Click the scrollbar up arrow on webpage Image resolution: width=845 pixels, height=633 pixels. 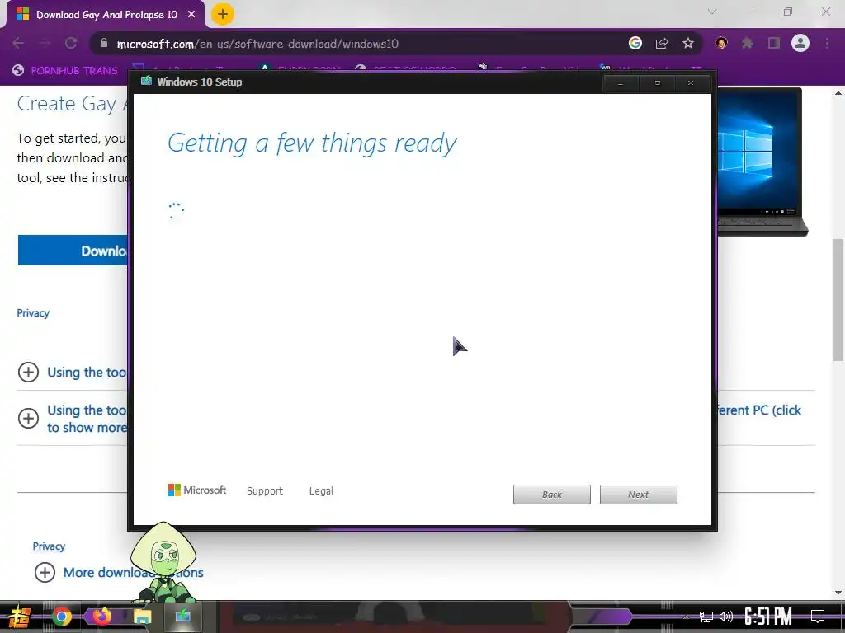coord(838,93)
